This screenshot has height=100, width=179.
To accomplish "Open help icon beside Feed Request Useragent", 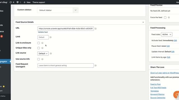I will click(96, 66).
